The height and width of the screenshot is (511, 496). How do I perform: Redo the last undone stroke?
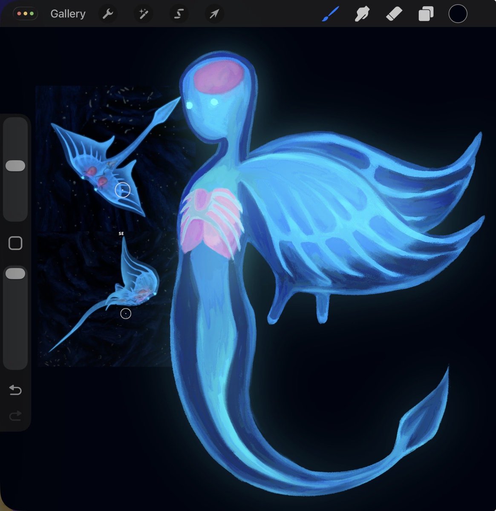pyautogui.click(x=15, y=416)
